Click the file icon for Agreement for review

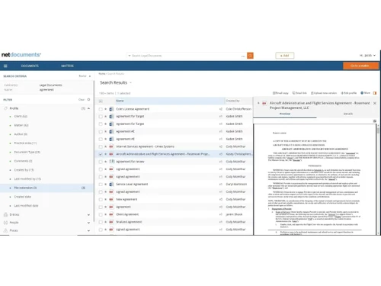click(111, 162)
